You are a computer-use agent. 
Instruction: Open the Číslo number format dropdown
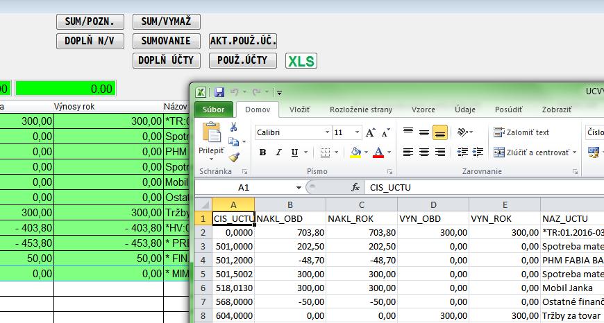(x=594, y=132)
